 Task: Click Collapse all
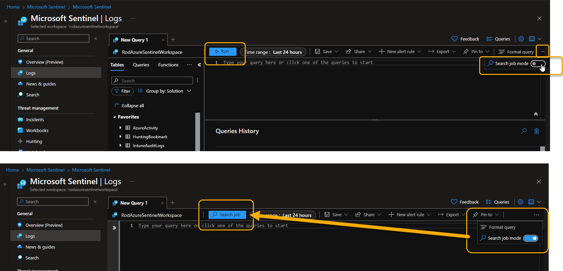click(129, 106)
